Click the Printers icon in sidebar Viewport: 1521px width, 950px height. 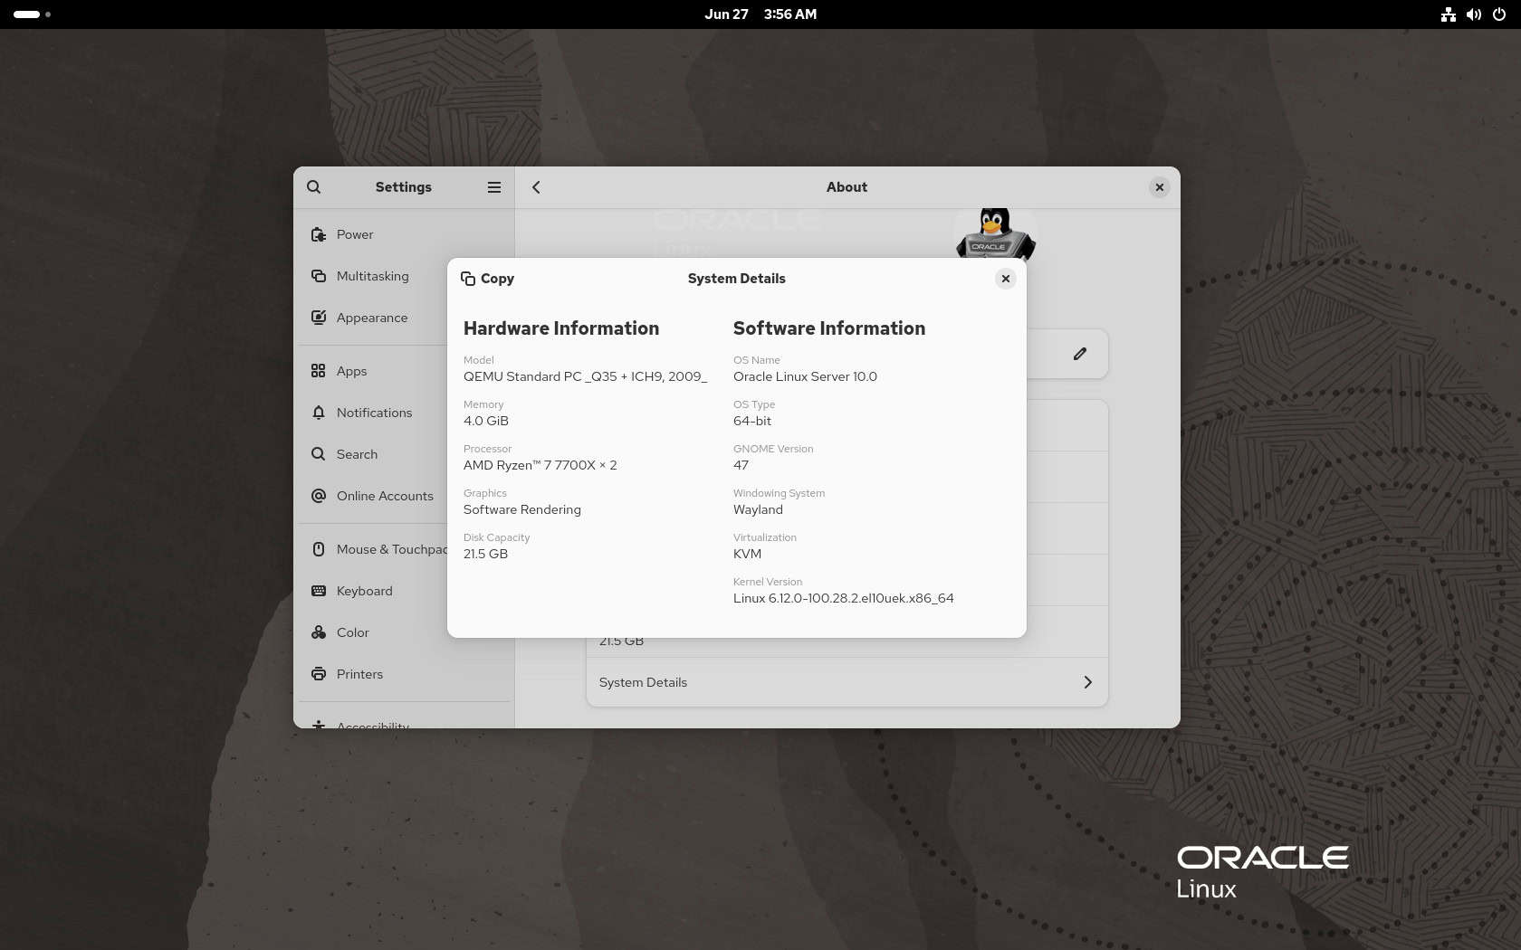pyautogui.click(x=318, y=674)
